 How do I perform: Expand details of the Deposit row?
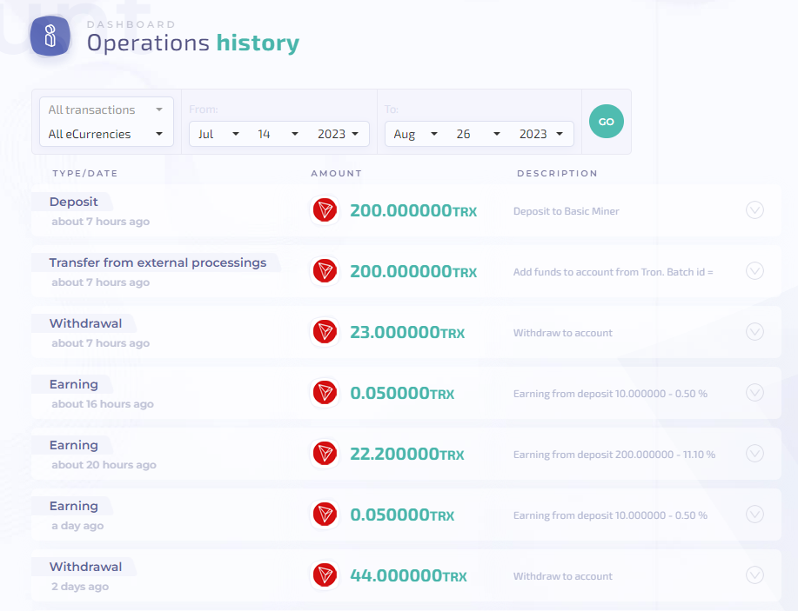click(x=754, y=210)
